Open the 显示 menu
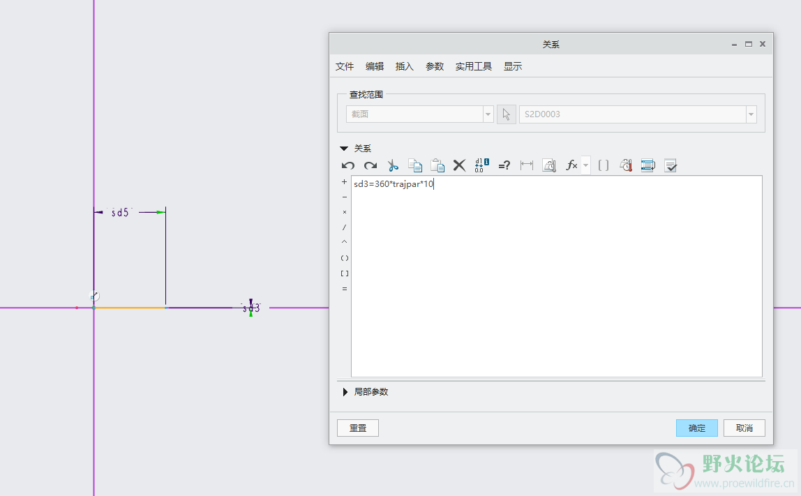Screen dimensions: 801x496 513,66
